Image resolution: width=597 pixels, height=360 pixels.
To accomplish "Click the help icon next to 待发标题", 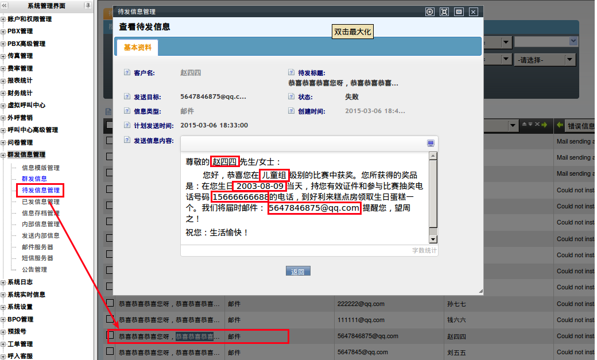I will click(x=292, y=73).
